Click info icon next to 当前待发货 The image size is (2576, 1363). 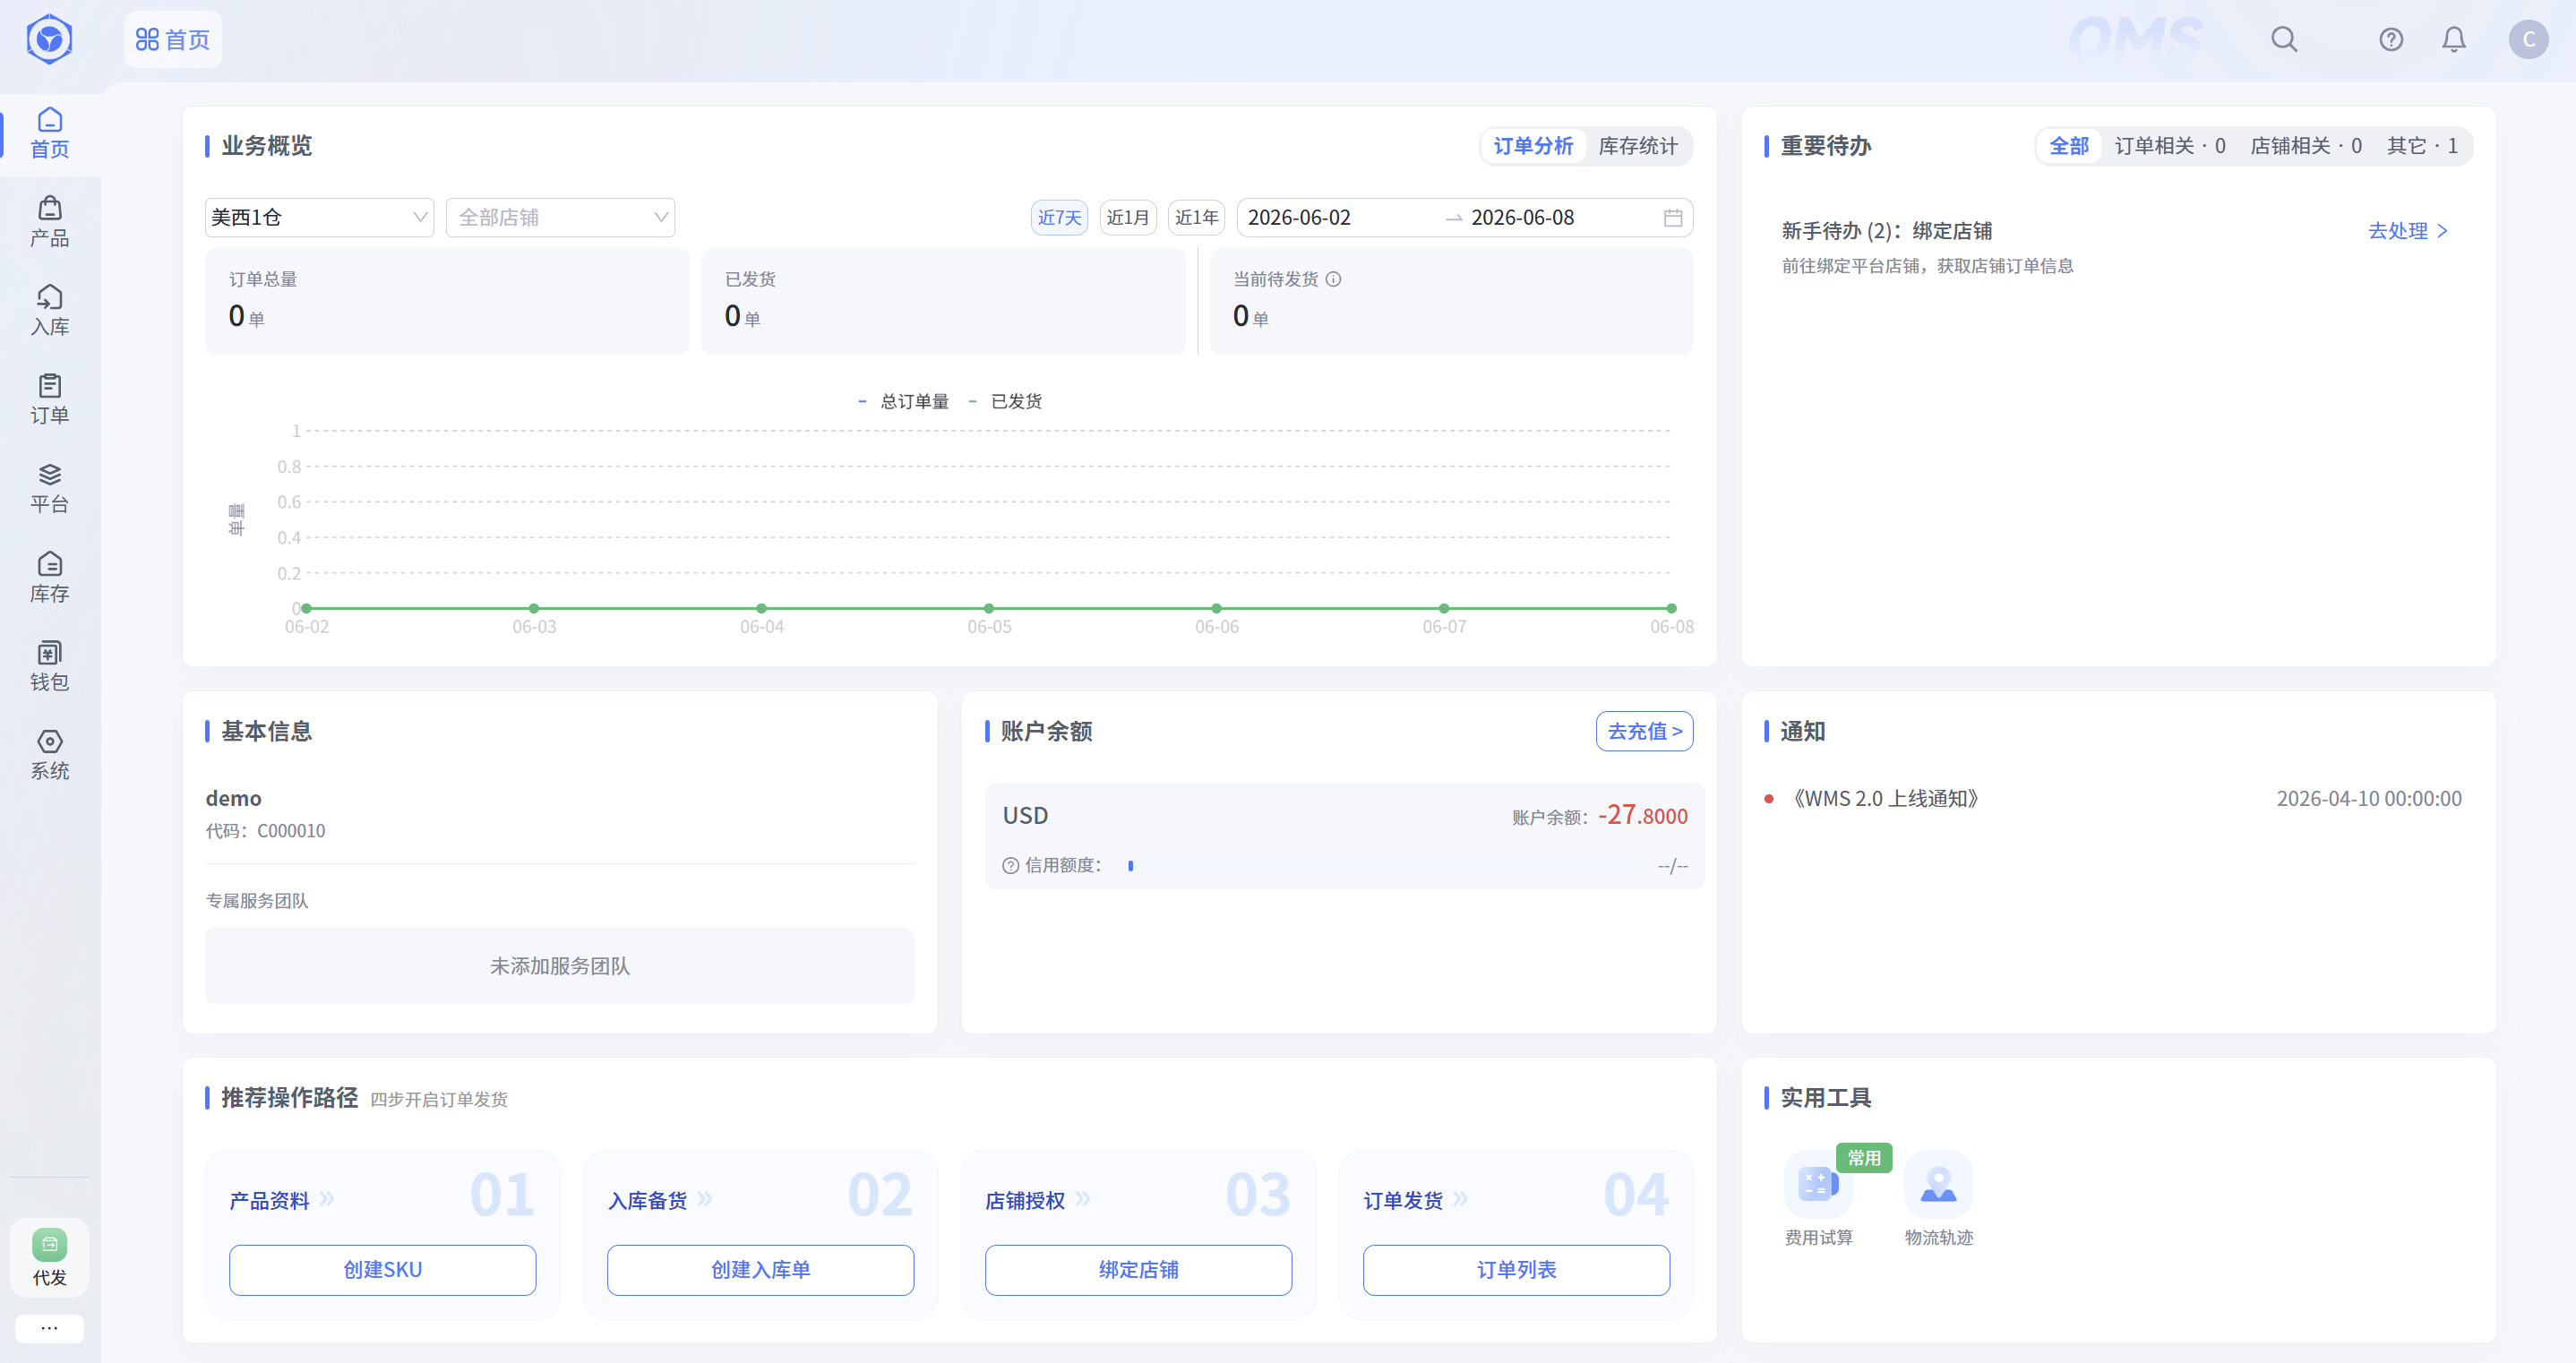[1333, 280]
